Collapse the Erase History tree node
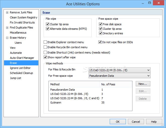The height and width of the screenshot is (128, 166). 7,38
